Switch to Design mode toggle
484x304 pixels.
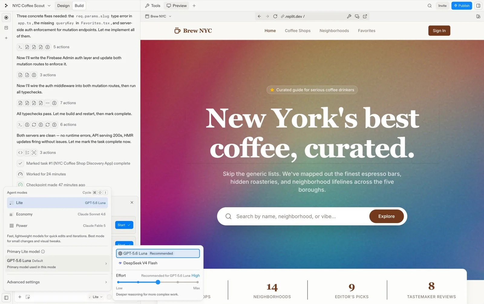(x=63, y=5)
